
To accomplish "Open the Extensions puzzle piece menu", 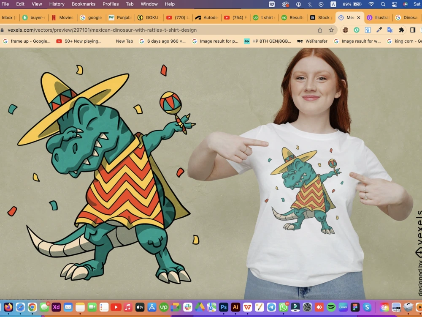I will coord(401,30).
